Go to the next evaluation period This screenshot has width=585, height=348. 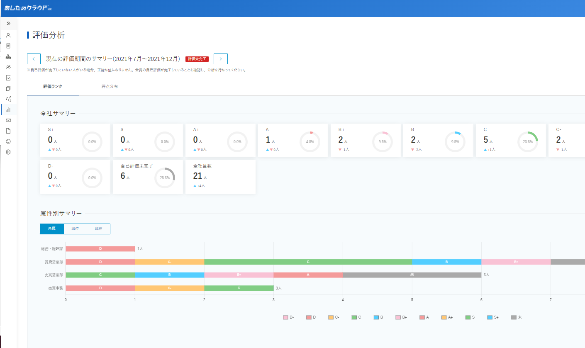pos(221,59)
